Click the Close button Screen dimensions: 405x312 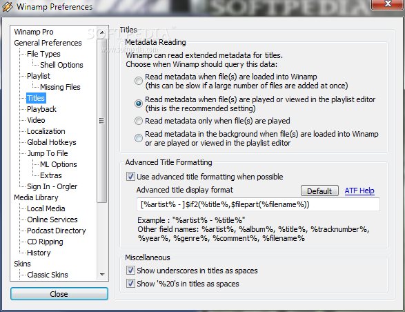click(59, 294)
